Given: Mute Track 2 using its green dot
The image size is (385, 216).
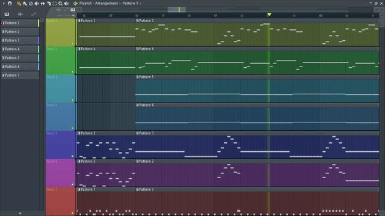Looking at the screenshot, I should [72, 72].
